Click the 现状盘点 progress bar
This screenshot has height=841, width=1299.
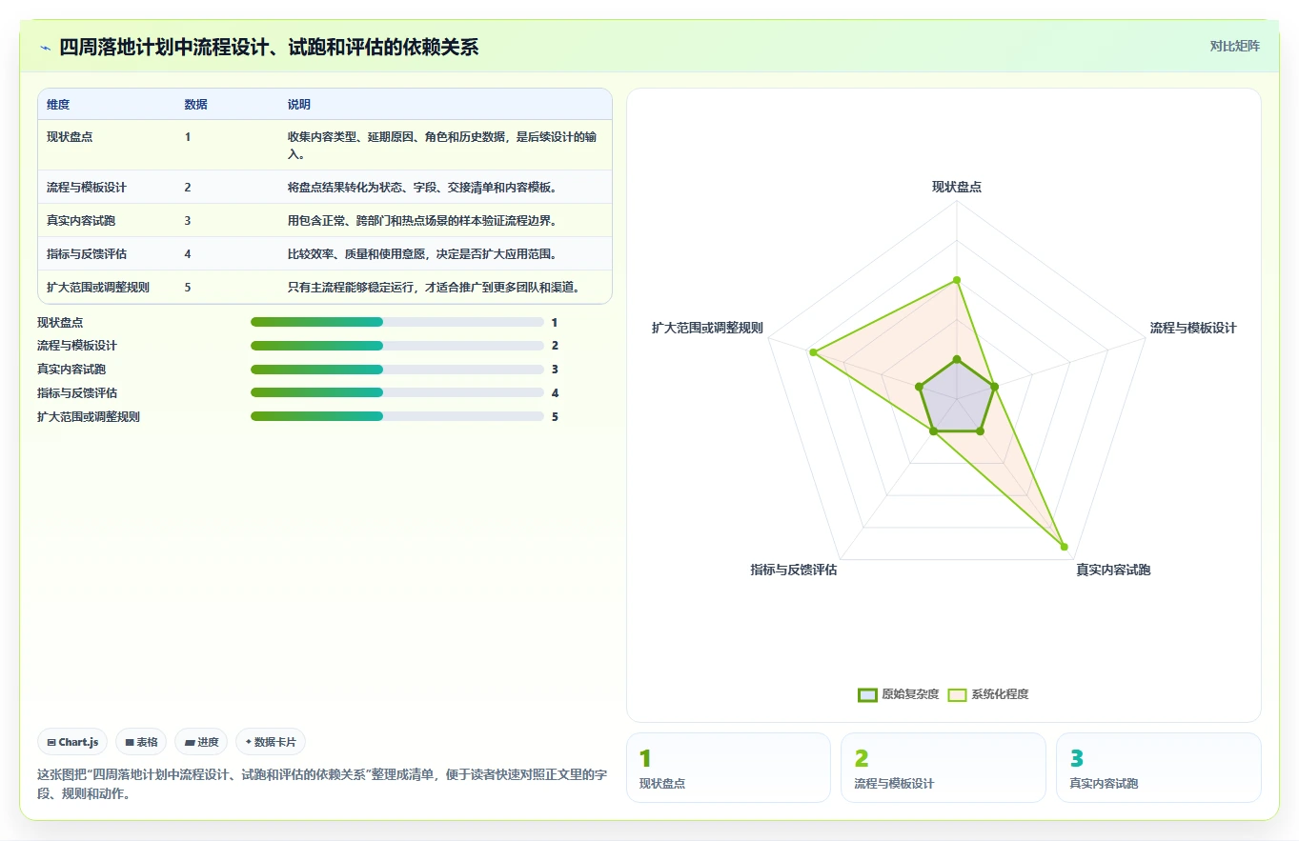(x=396, y=322)
